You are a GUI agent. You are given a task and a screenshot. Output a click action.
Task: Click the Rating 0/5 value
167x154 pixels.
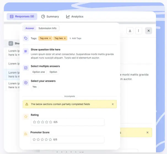(55, 122)
